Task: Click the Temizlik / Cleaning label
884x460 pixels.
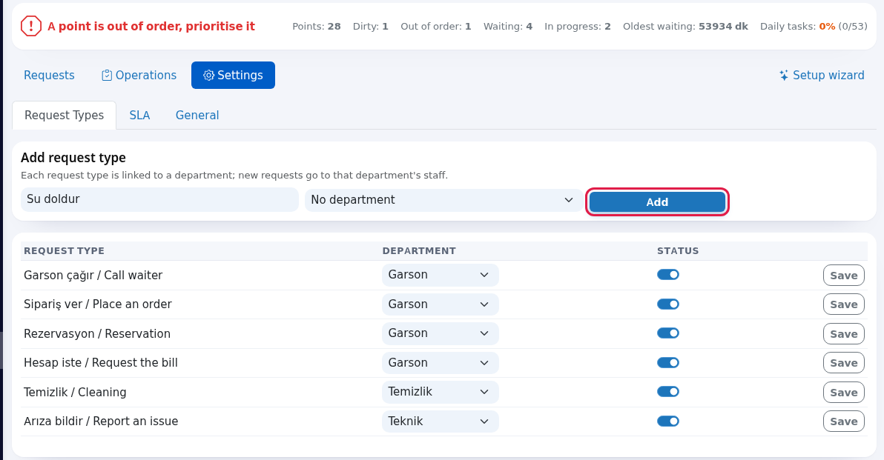Action: pos(75,393)
